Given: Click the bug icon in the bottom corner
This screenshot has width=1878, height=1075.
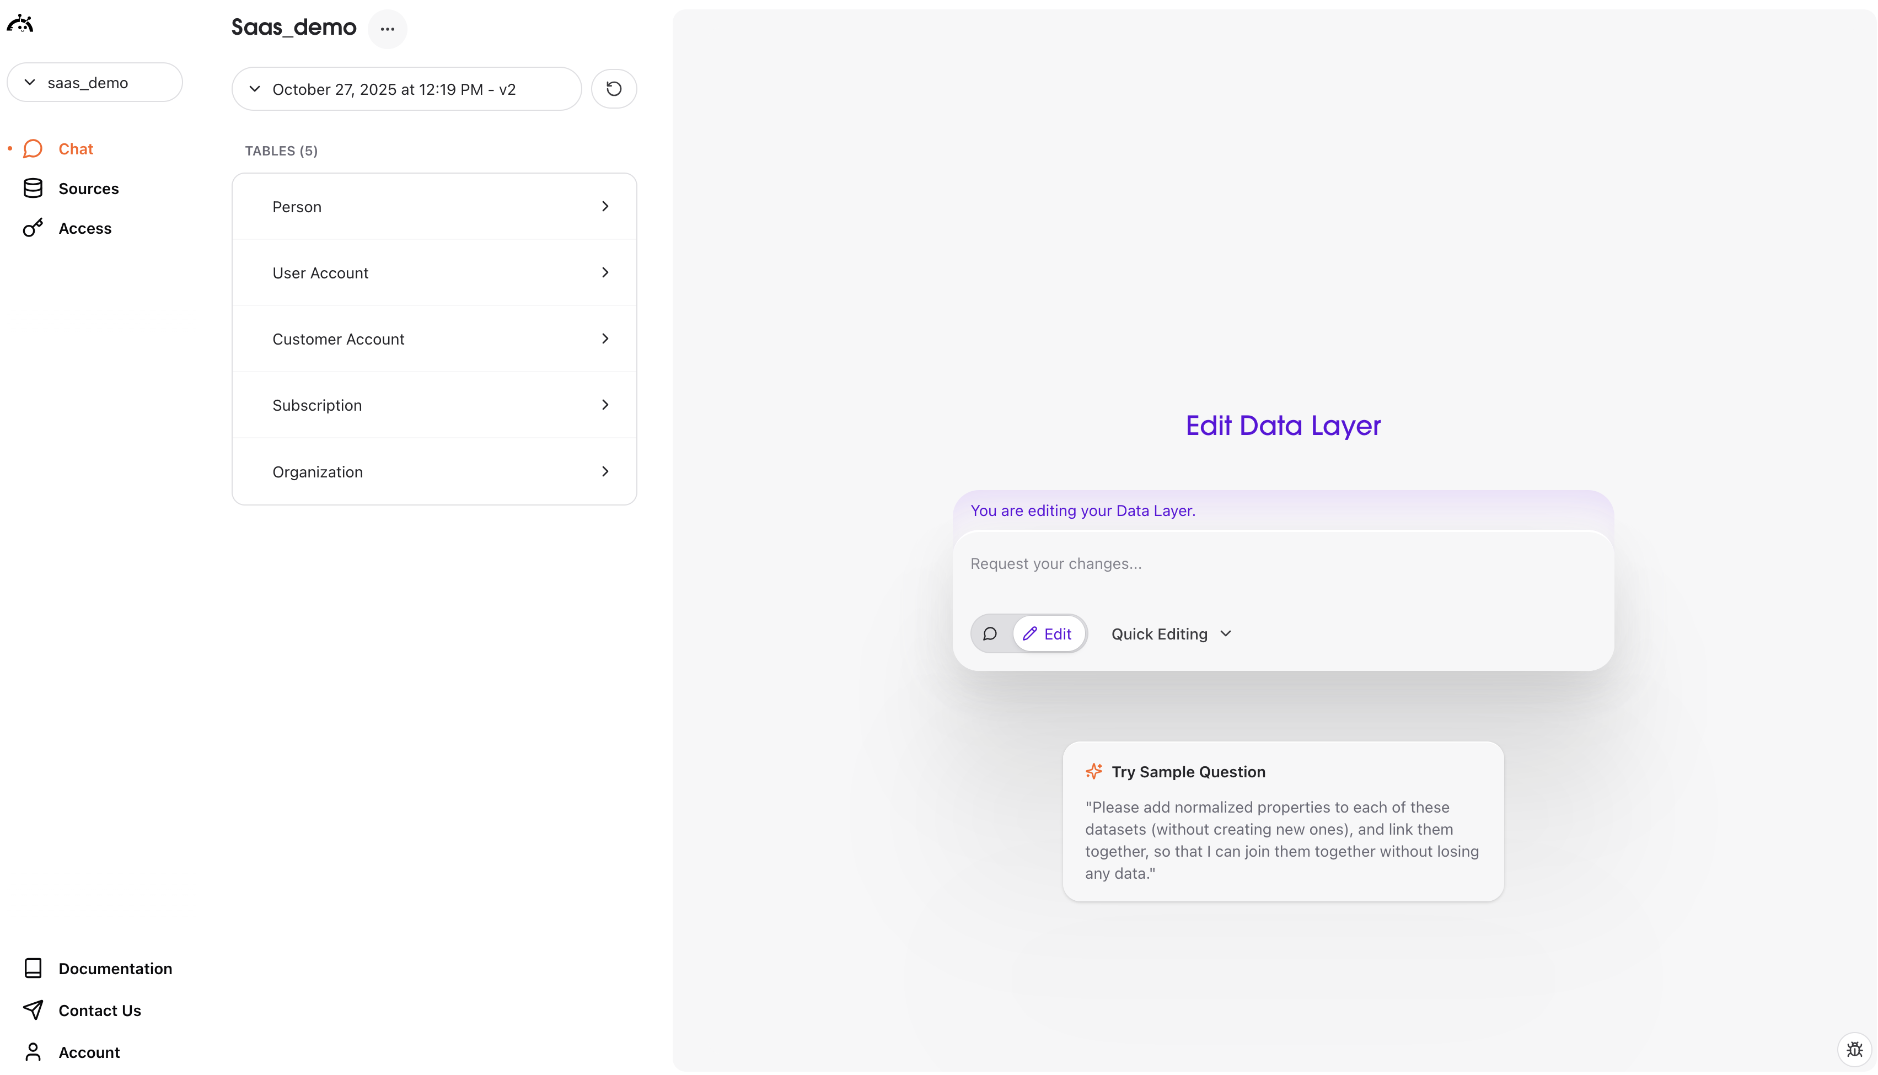Looking at the screenshot, I should click(1854, 1049).
